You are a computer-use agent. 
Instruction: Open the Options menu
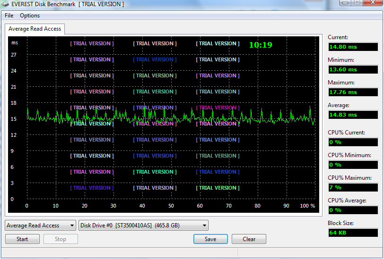pyautogui.click(x=30, y=16)
